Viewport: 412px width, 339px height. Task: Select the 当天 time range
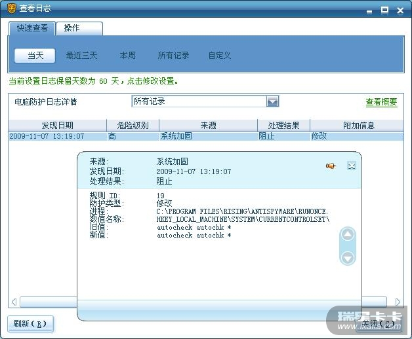(x=35, y=56)
